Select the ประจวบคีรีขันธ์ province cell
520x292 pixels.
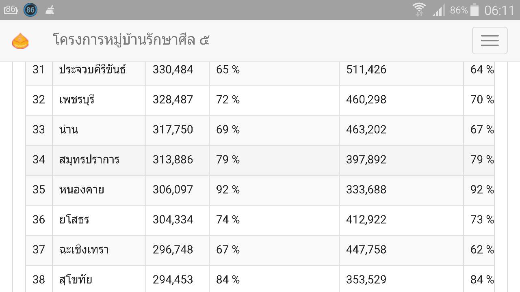99,70
